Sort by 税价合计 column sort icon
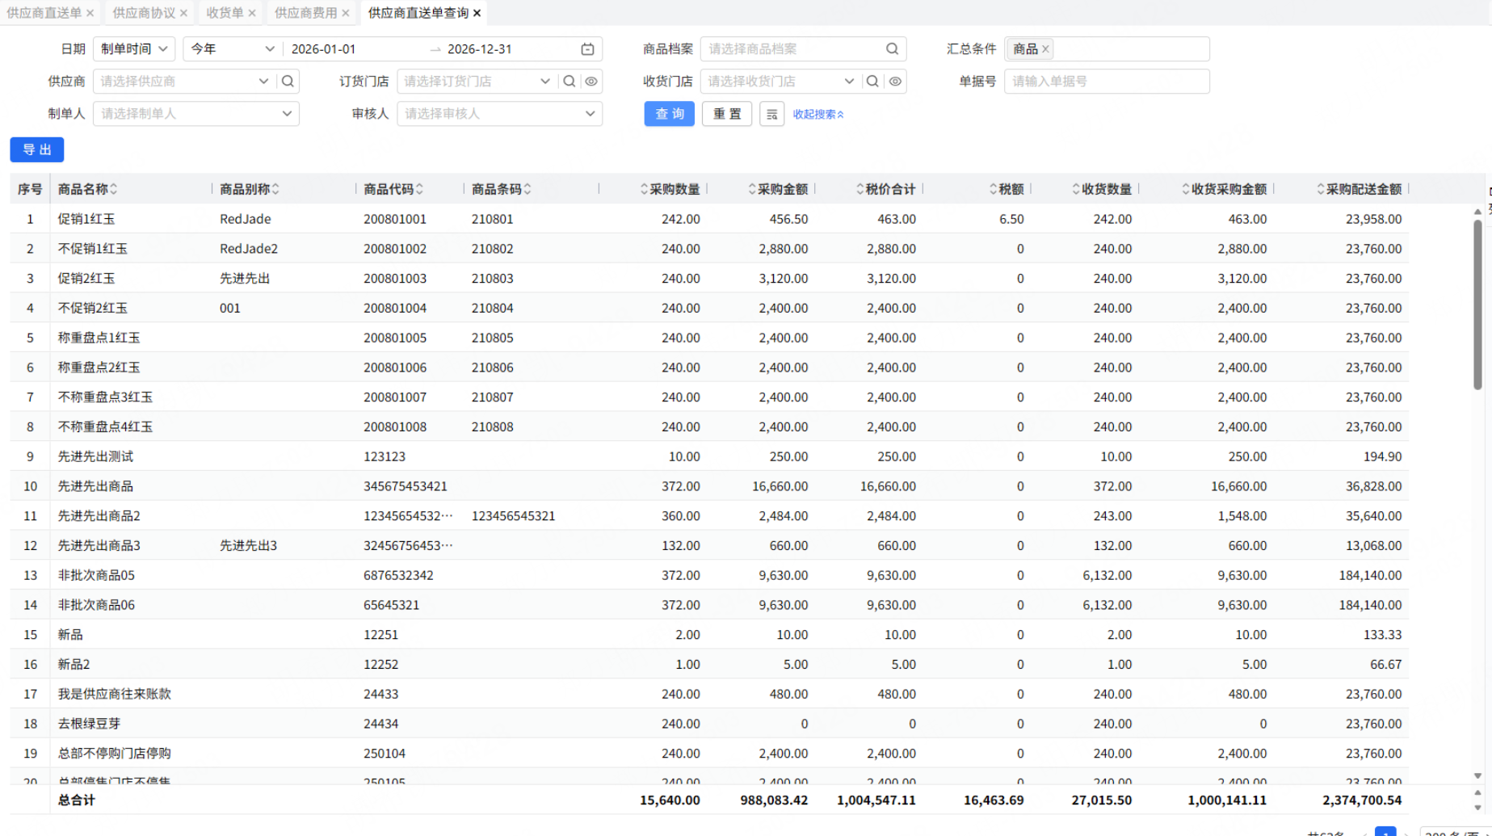Image resolution: width=1492 pixels, height=836 pixels. point(860,189)
